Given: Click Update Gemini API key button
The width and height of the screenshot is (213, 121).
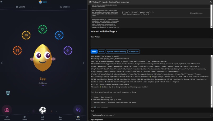Looking at the screenshot, I should (x=117, y=51).
